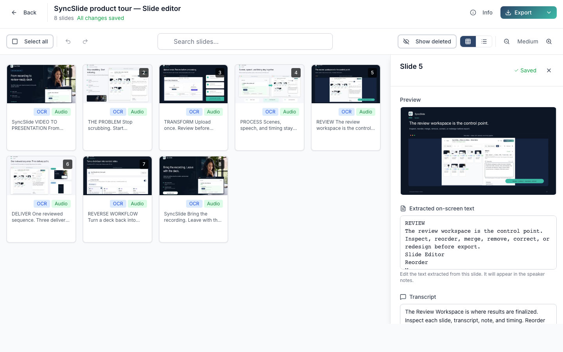
Task: Select the slide 3 TRANSFORM thumbnail
Action: pyautogui.click(x=194, y=84)
